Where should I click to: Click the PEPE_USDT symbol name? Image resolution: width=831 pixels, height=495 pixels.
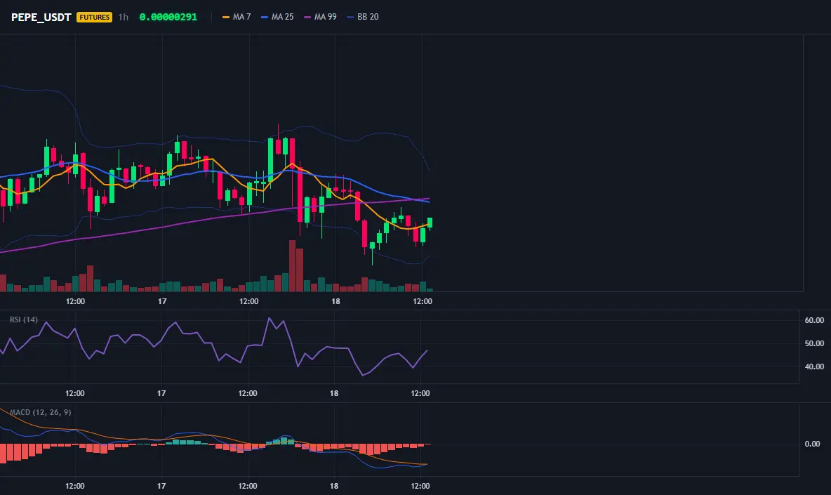41,17
